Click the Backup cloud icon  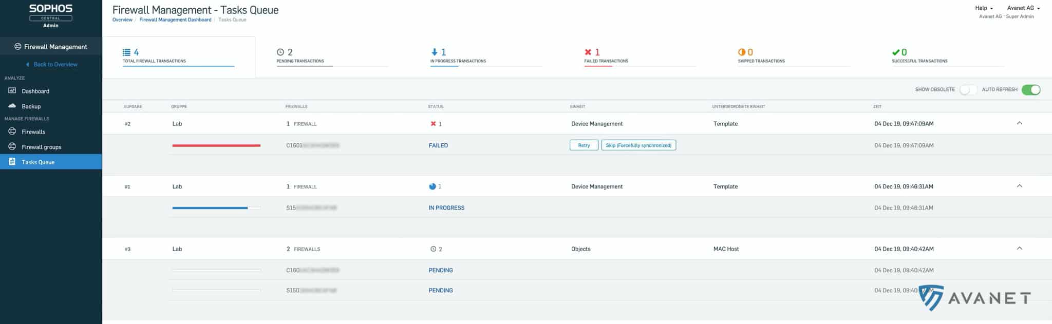(x=12, y=106)
